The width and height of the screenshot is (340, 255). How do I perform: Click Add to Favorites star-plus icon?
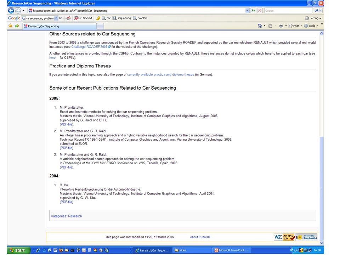(17, 26)
